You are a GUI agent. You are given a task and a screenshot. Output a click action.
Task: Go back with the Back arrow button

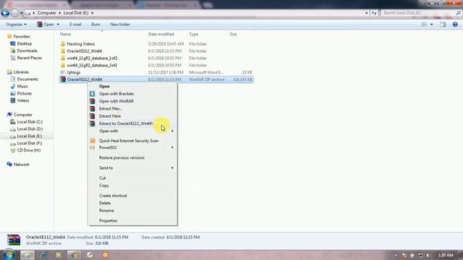[x=5, y=13]
